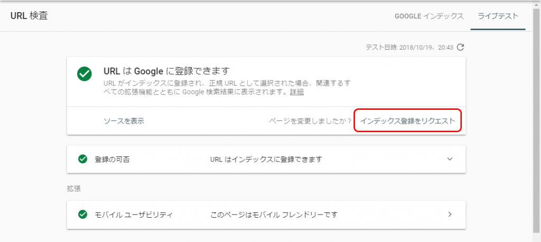
Task: Click the large green checkmark status icon
Action: click(85, 74)
